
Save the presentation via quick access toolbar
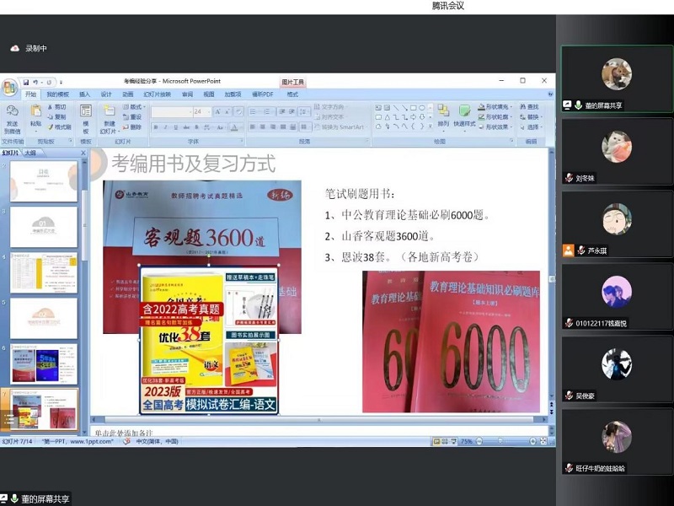pyautogui.click(x=26, y=82)
